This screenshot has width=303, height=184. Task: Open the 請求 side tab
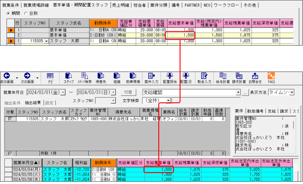(x=284, y=111)
